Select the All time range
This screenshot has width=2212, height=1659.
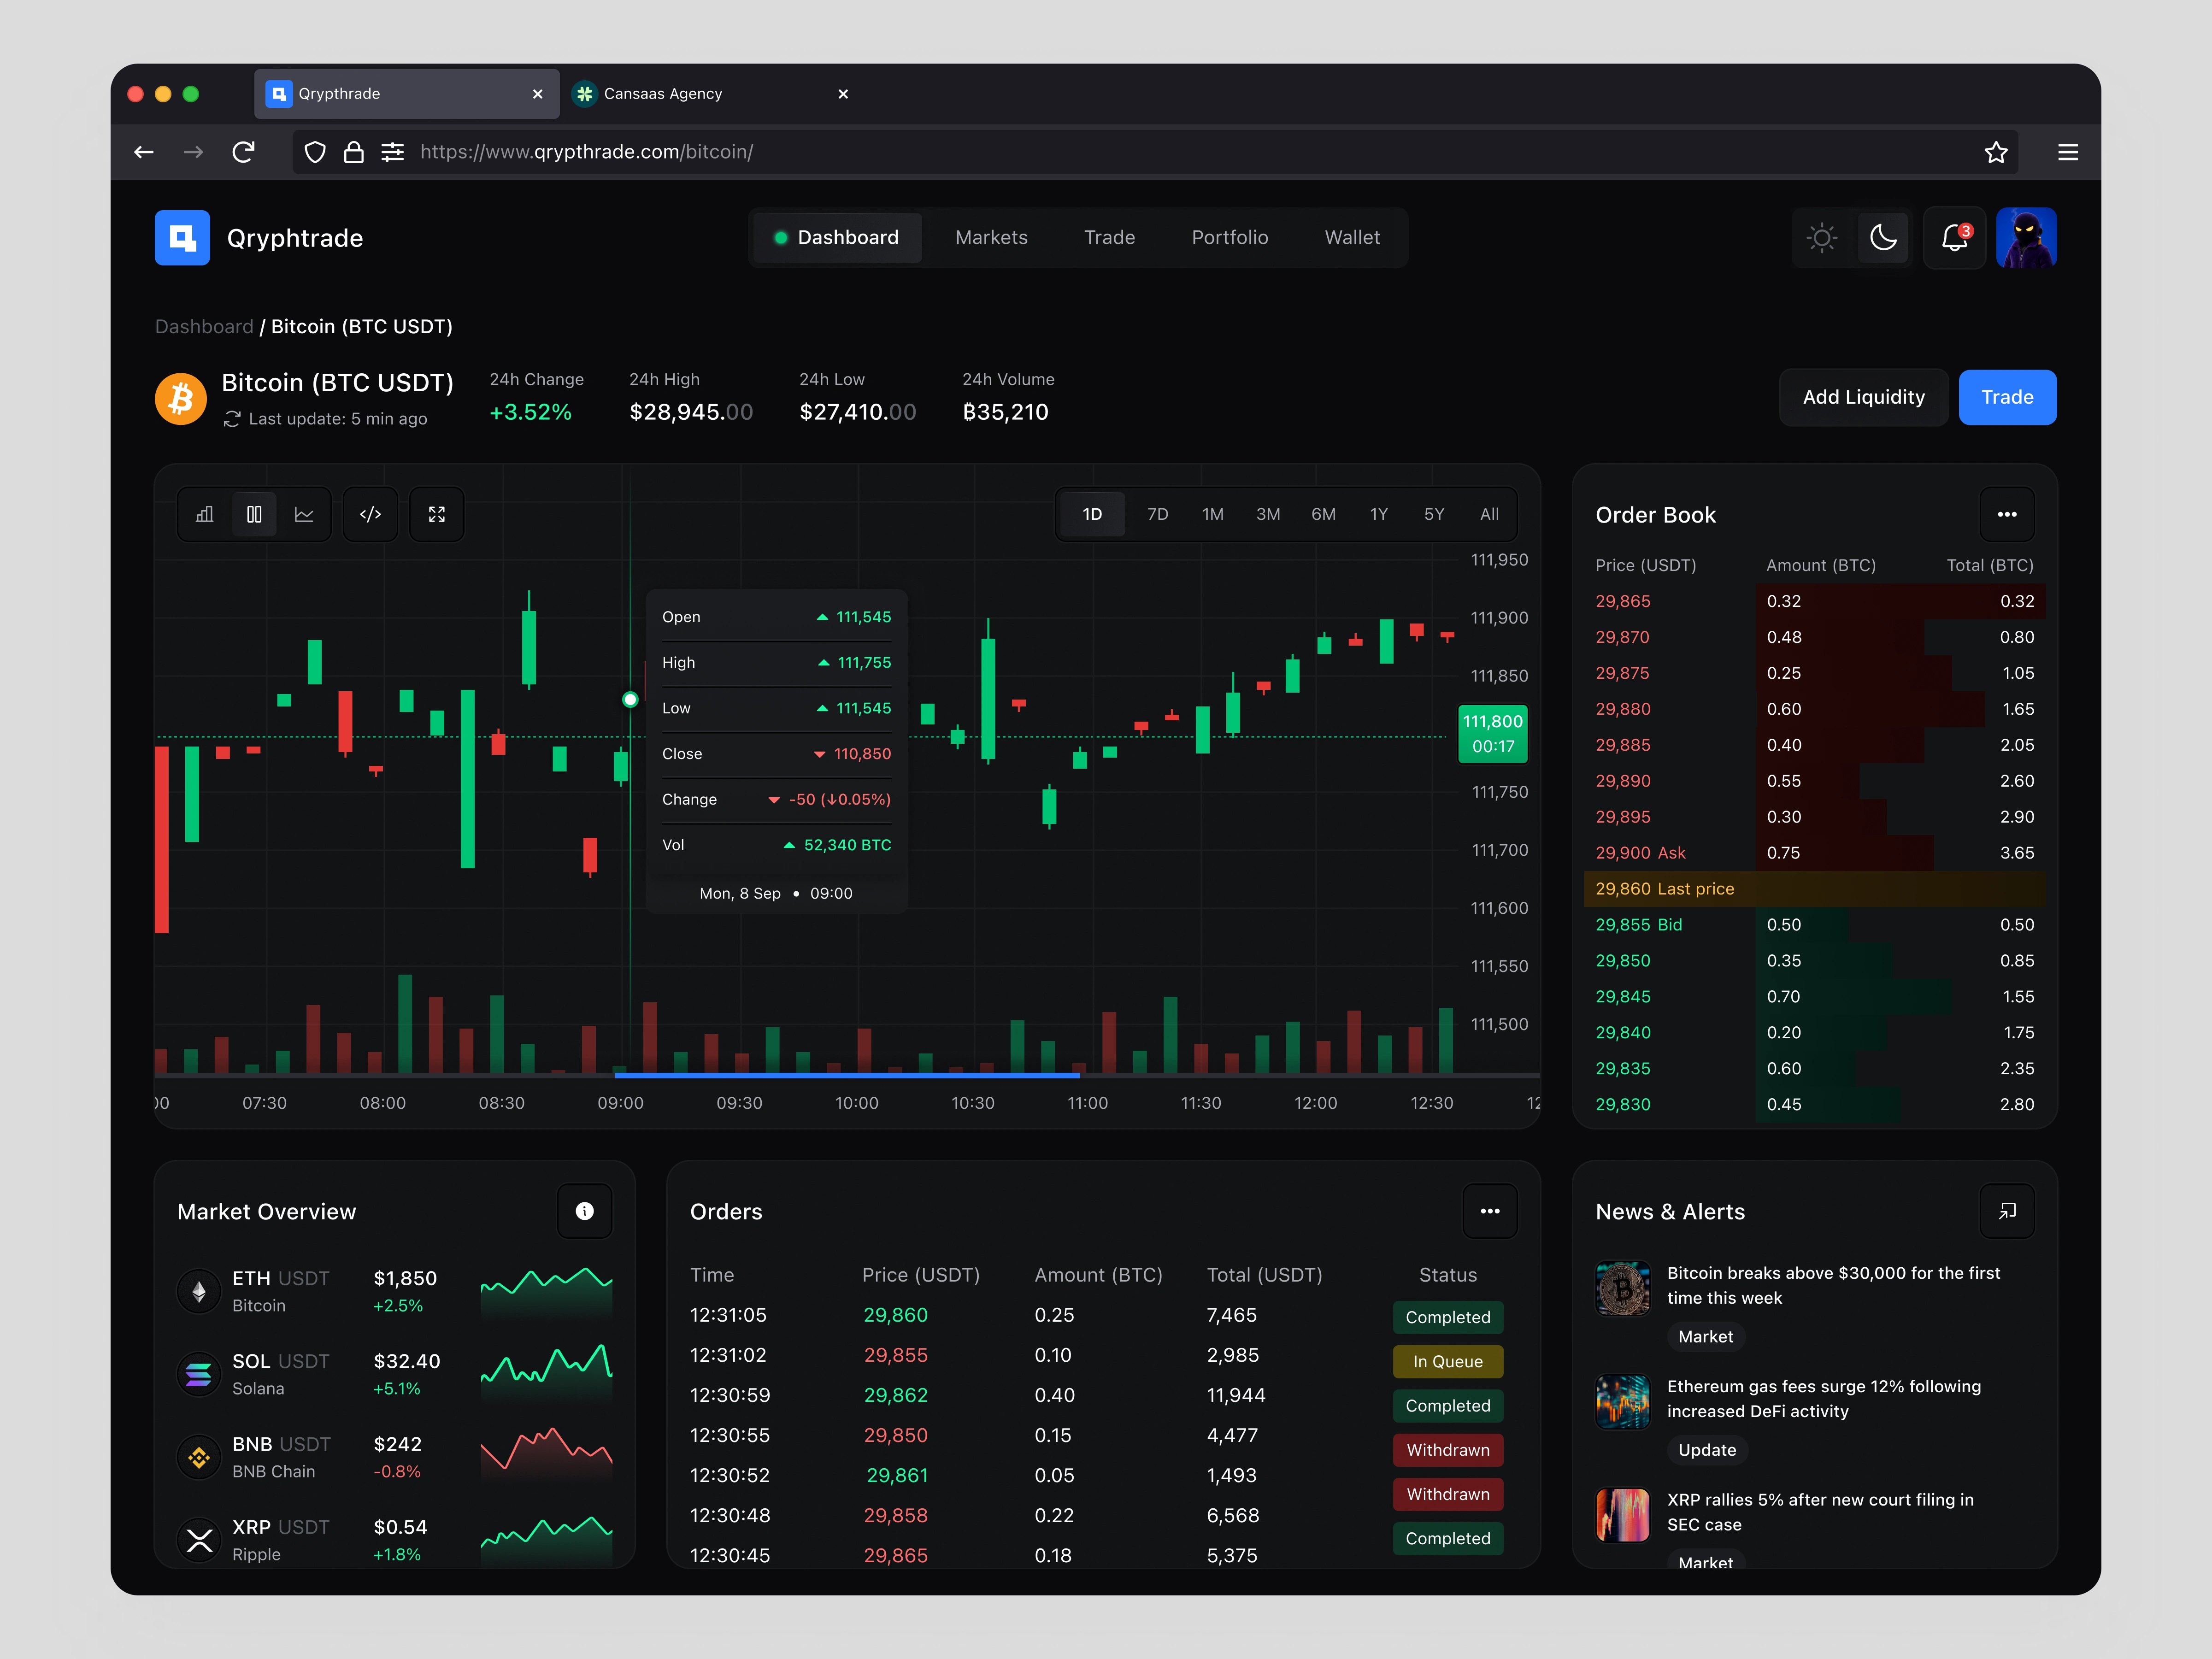click(1489, 514)
